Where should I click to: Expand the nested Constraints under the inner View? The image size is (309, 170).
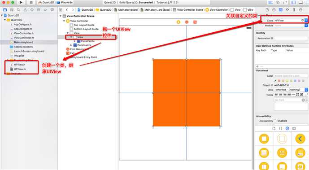coord(75,41)
